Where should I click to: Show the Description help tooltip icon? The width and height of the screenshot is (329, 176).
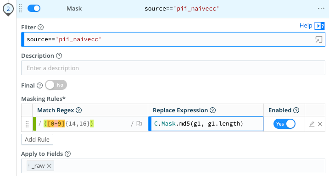pyautogui.click(x=59, y=56)
